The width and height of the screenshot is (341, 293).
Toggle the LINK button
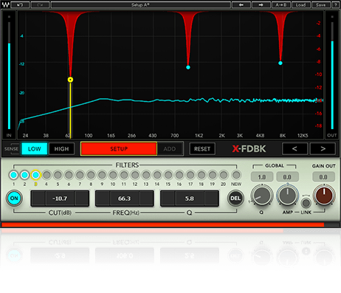(x=306, y=203)
